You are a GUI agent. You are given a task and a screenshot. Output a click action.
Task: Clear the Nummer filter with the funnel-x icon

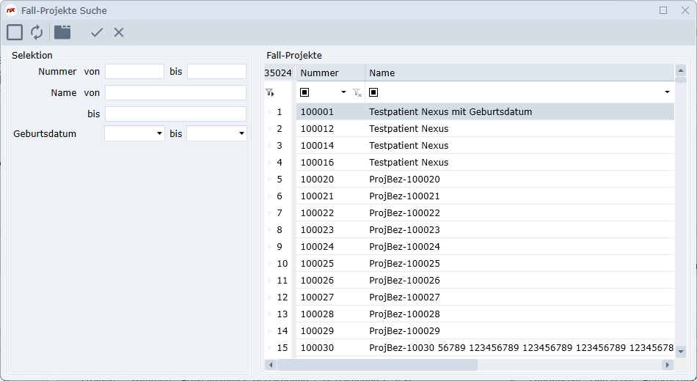coord(357,93)
